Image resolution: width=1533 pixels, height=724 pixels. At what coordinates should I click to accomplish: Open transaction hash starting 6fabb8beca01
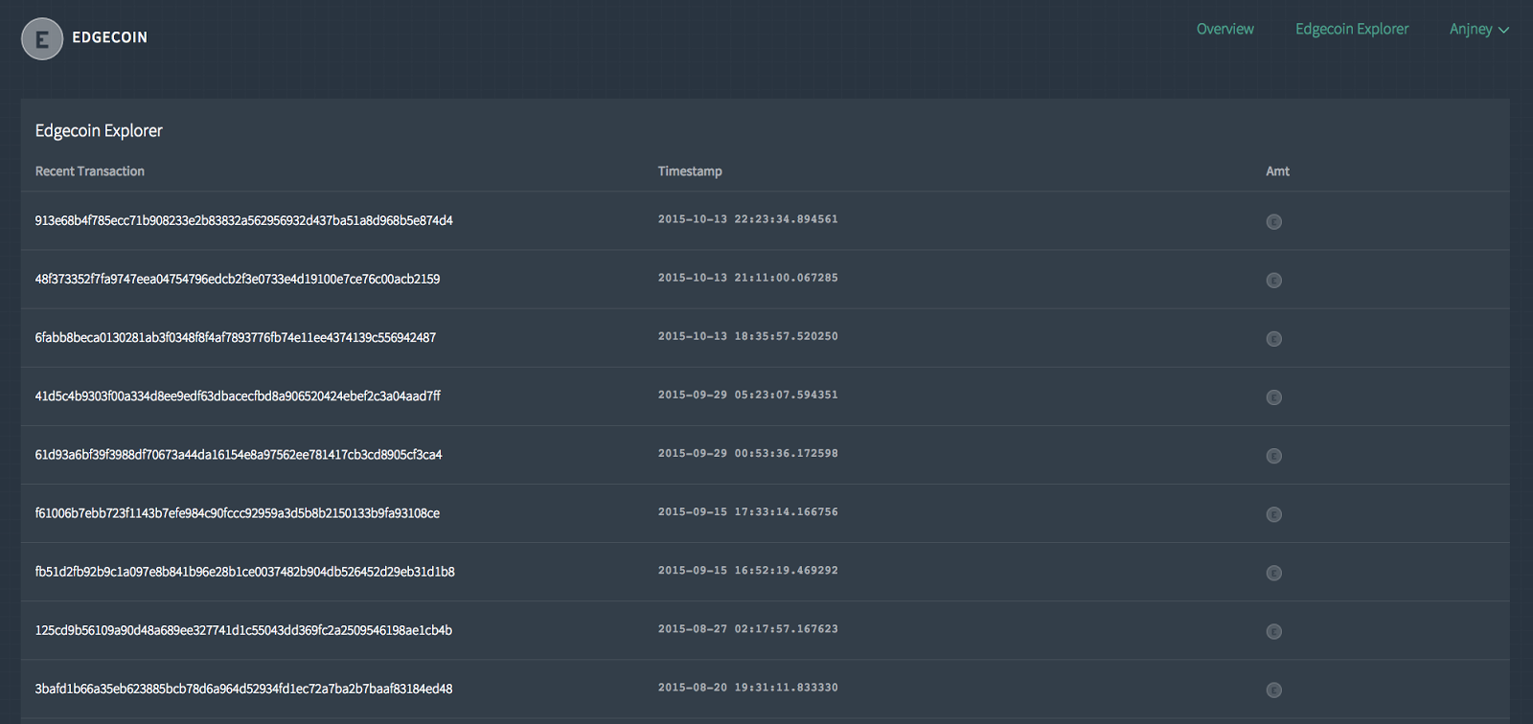236,337
